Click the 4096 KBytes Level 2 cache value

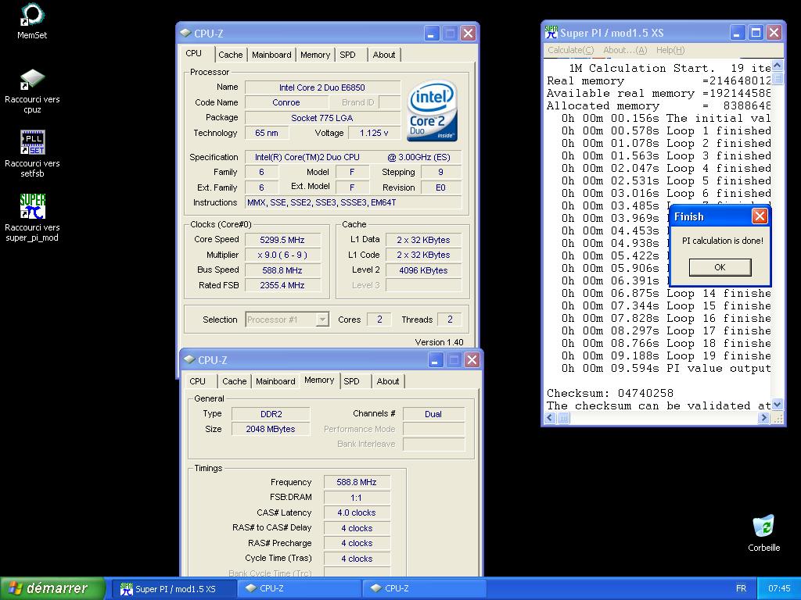[423, 270]
